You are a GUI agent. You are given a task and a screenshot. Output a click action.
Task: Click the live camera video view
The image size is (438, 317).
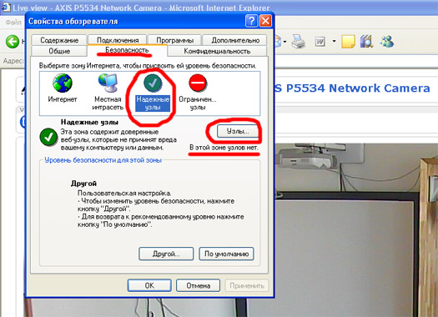coord(356,229)
